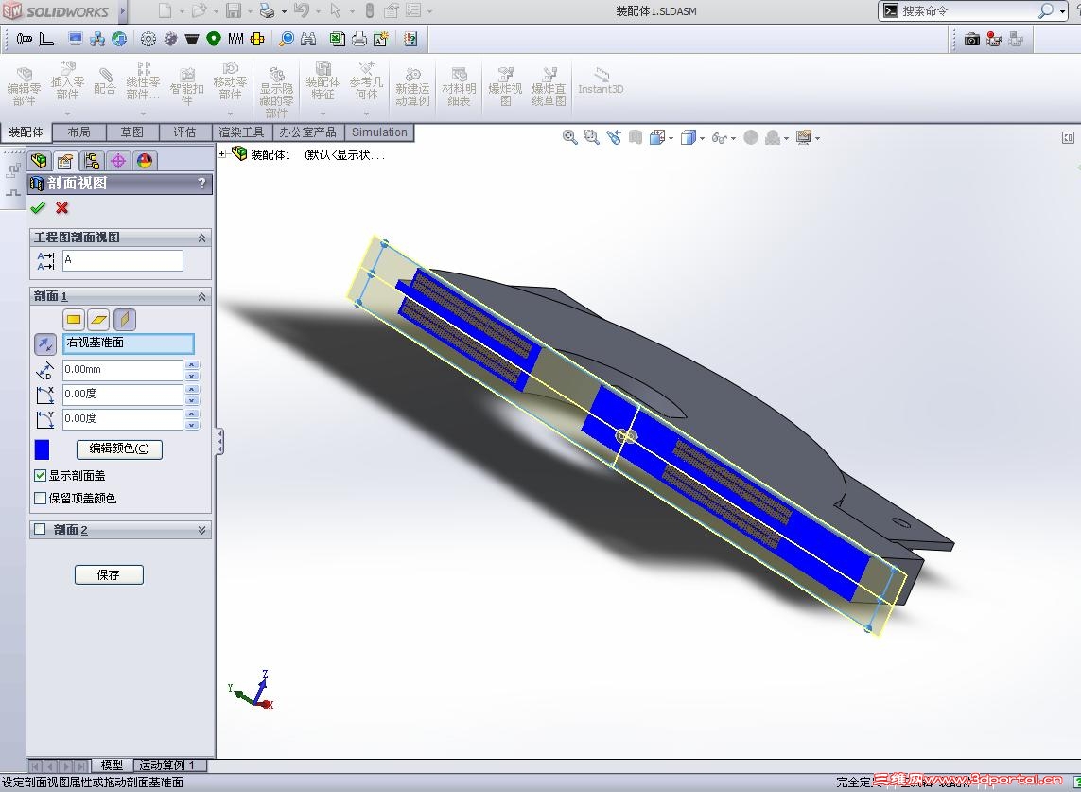
Task: Switch to the 评估 tab
Action: [184, 132]
